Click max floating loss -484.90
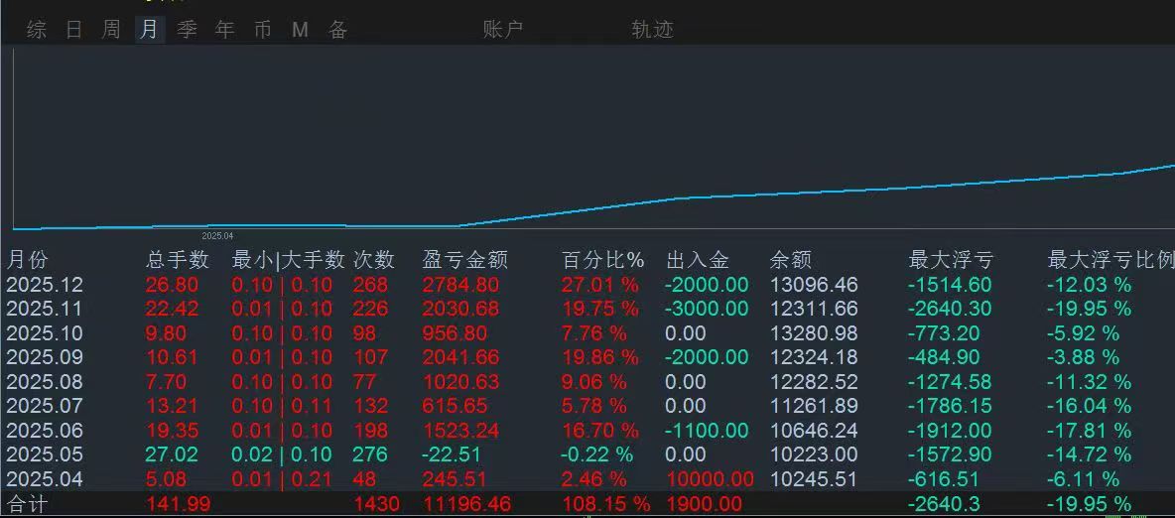This screenshot has width=1175, height=518. pyautogui.click(x=944, y=357)
